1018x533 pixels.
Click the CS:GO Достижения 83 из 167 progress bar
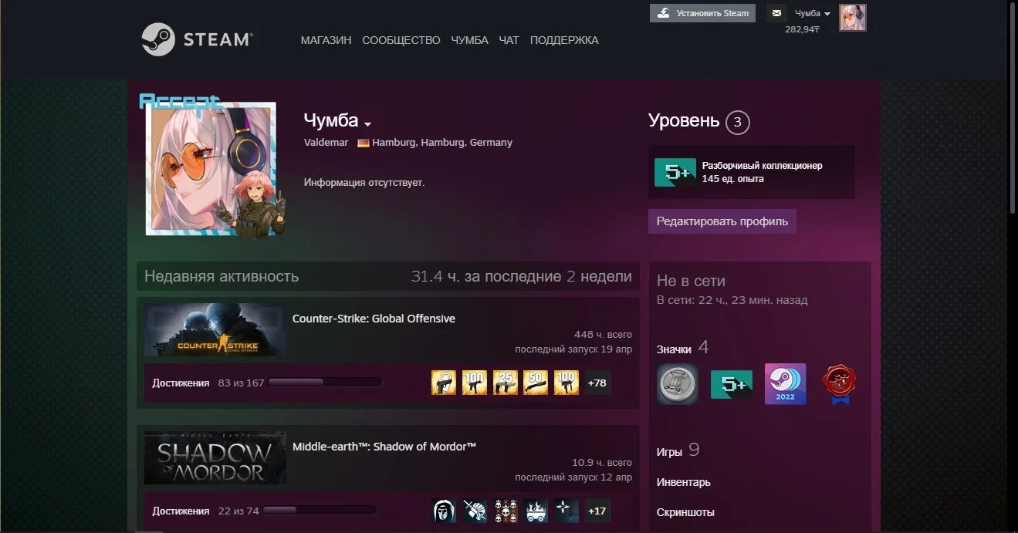point(325,382)
